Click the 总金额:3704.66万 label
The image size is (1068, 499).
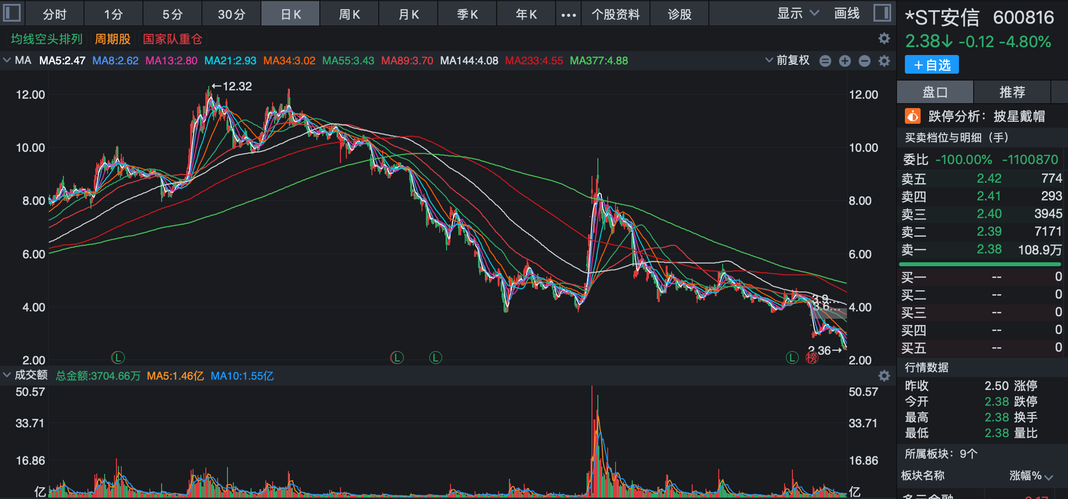[x=98, y=376]
